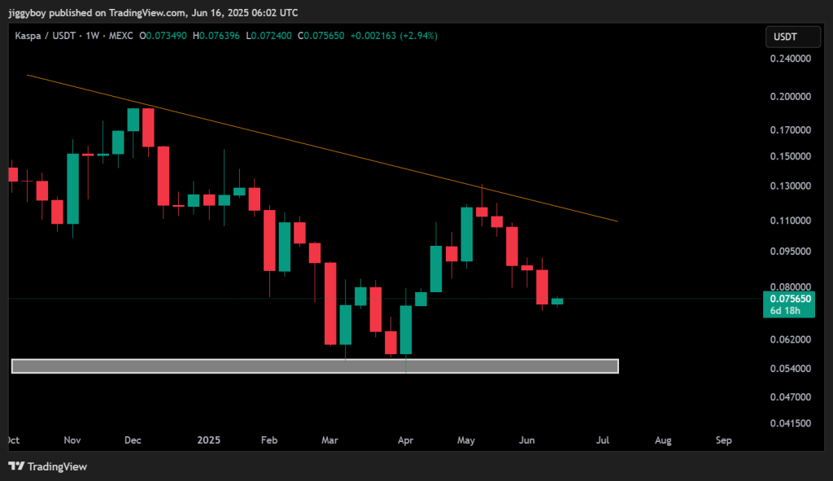
Task: Click the +0.002163 (+2.94%) change value
Action: pyautogui.click(x=394, y=36)
